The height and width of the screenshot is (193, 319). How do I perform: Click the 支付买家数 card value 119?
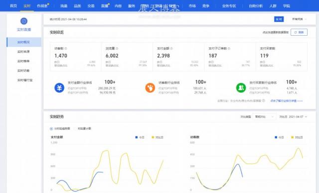pyautogui.click(x=264, y=56)
